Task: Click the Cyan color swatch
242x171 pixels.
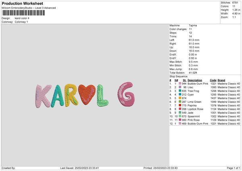Action: 180,94
